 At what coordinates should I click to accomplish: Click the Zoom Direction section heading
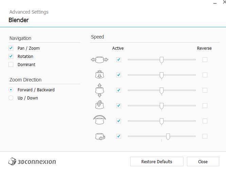pos(25,80)
